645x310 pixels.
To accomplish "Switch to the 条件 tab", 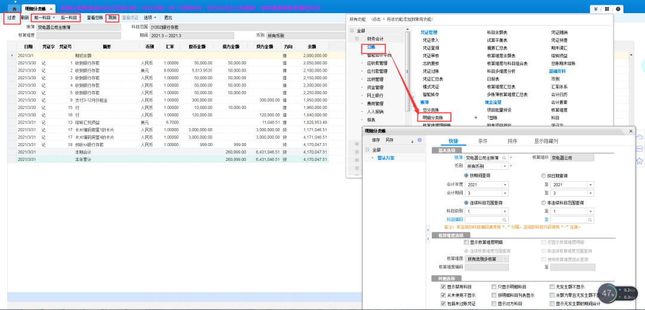I will (x=483, y=141).
